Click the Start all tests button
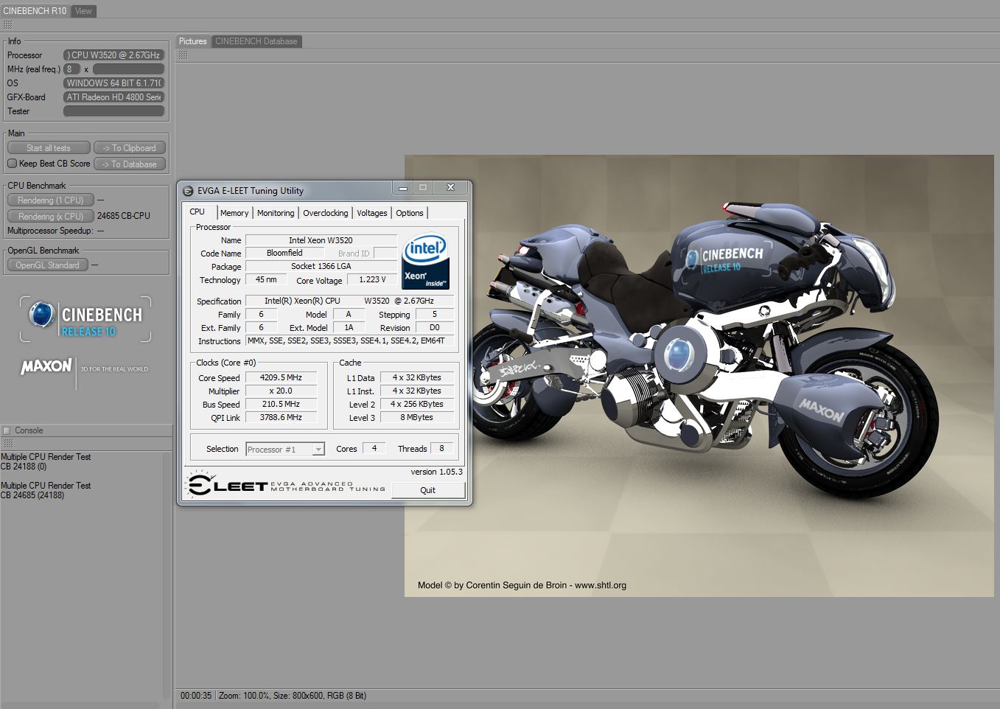 [x=49, y=148]
